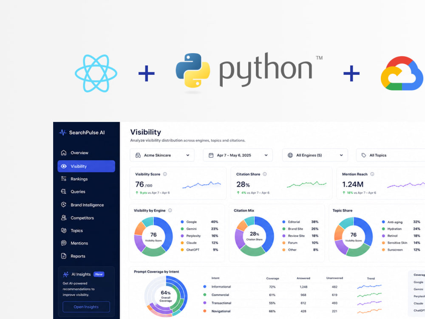This screenshot has height=319, width=425.
Task: Select the Visibility sidebar item
Action: (x=86, y=166)
